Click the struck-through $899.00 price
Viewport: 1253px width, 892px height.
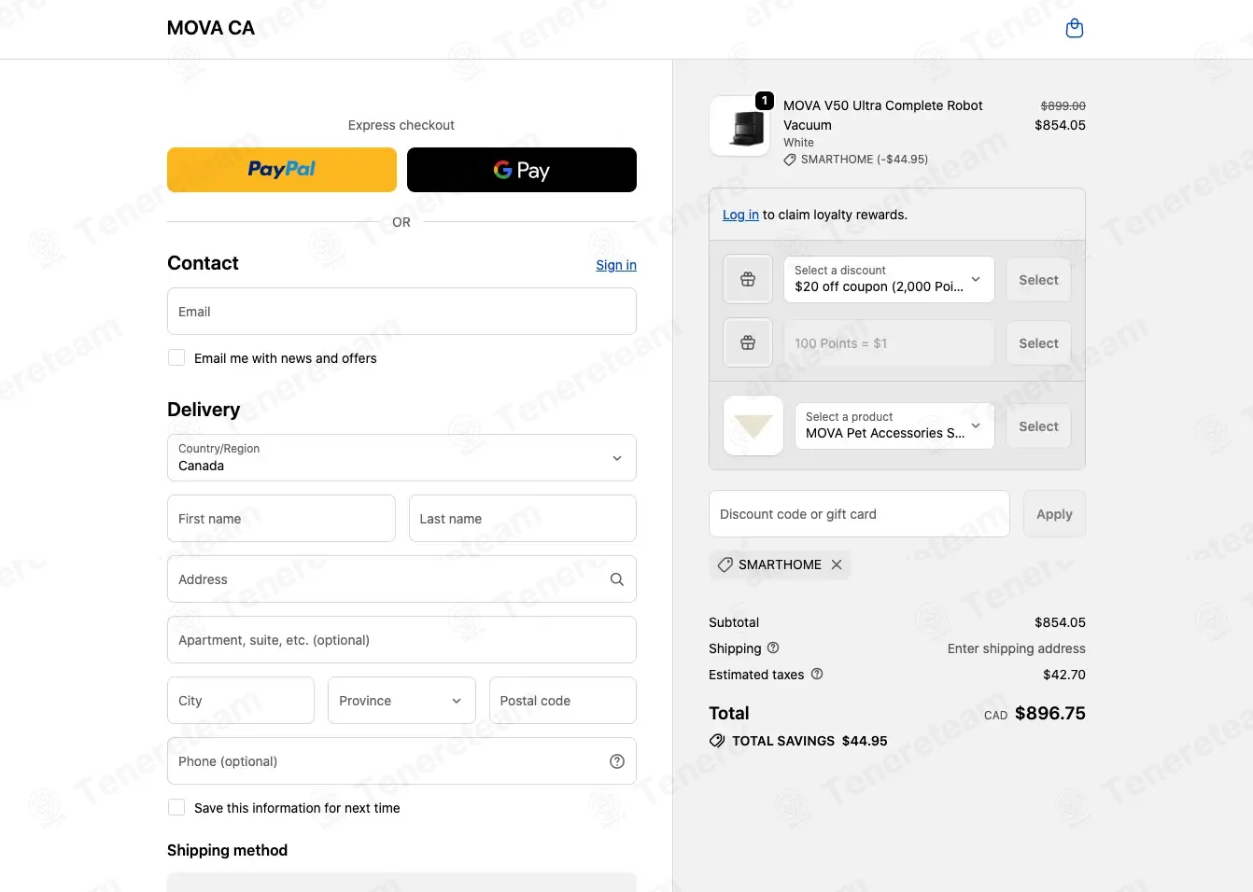click(x=1063, y=105)
